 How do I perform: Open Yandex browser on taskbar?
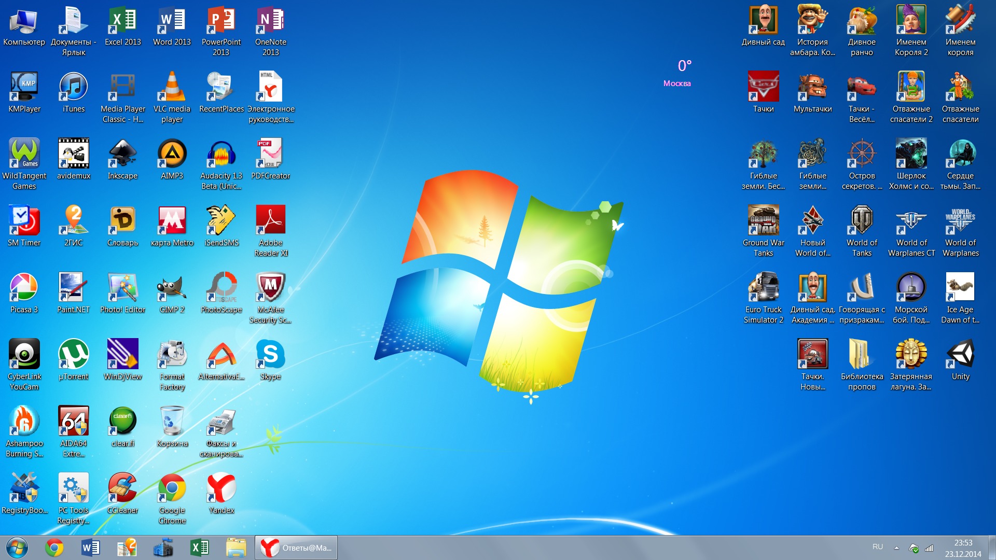click(x=270, y=548)
